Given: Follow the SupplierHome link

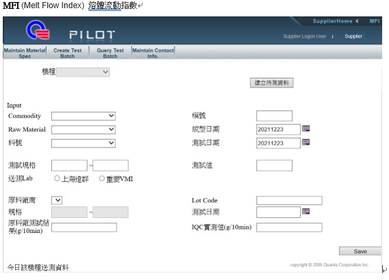Looking at the screenshot, I should [x=332, y=21].
